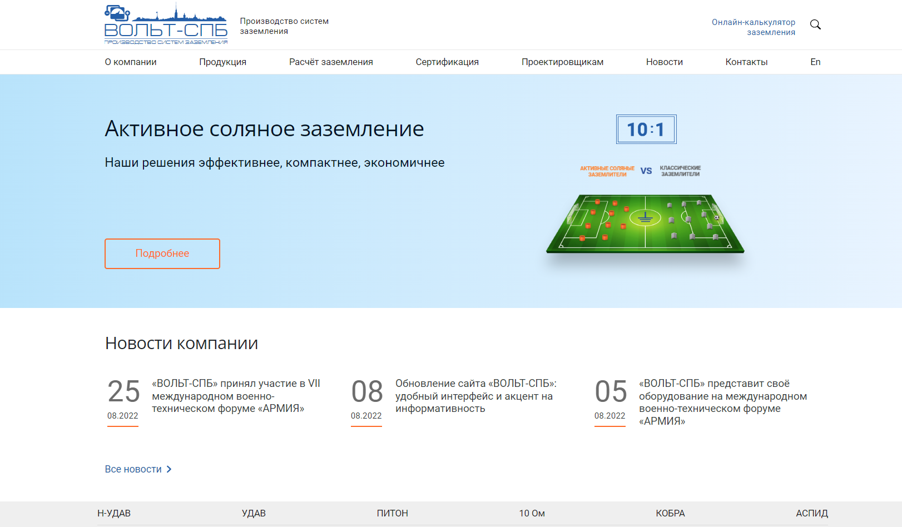The height and width of the screenshot is (527, 902).
Task: Open the Сертификация menu item
Action: 447,62
